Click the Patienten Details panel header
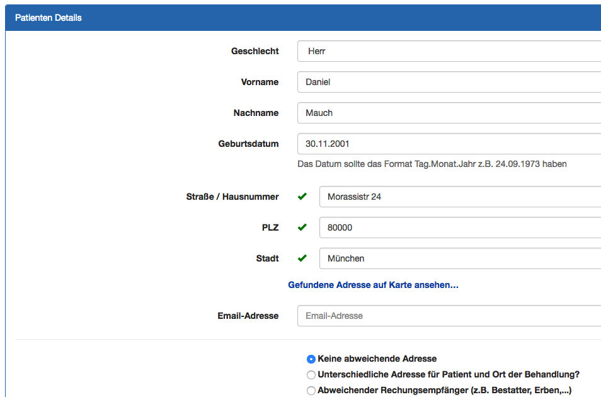The height and width of the screenshot is (397, 601). 303,18
